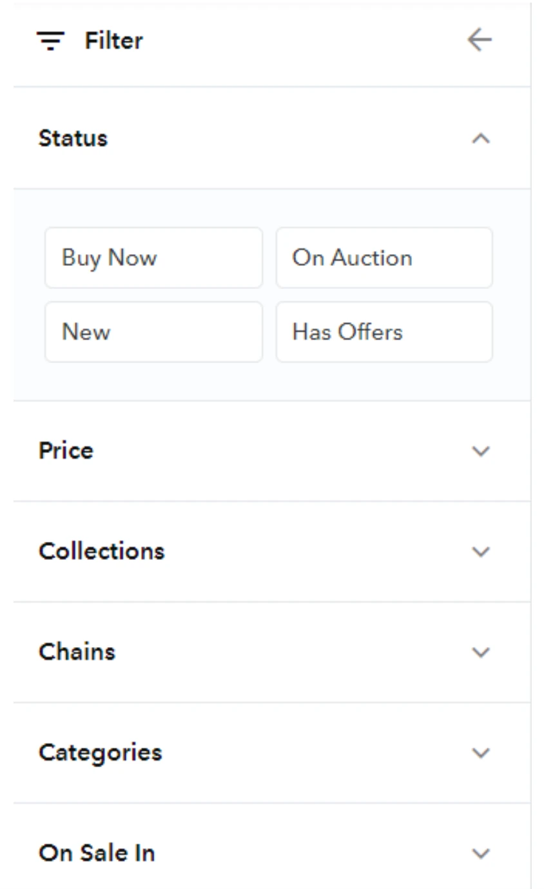Select the Chains section label
Viewport: 544px width, 889px height.
click(x=77, y=652)
